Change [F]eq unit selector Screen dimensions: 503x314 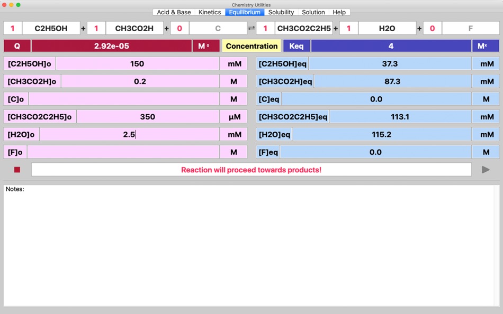[x=486, y=152]
